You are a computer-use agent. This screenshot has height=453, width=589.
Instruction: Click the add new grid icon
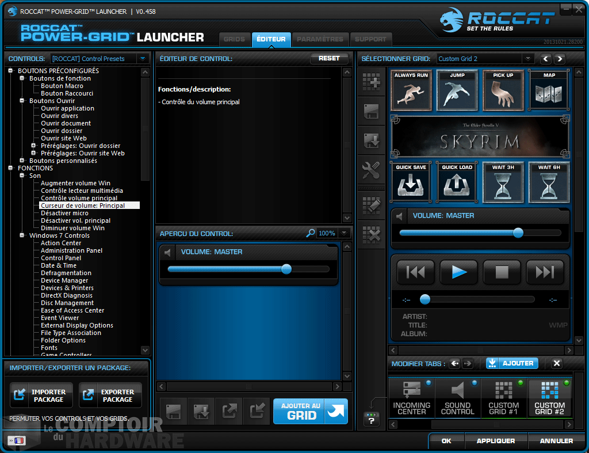pyautogui.click(x=372, y=82)
